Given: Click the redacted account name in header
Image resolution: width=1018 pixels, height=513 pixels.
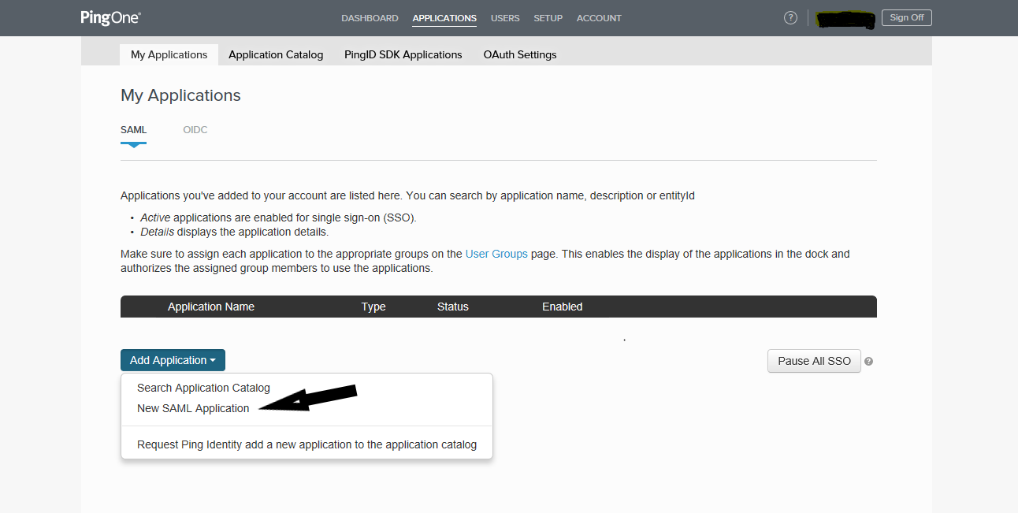Looking at the screenshot, I should [846, 19].
